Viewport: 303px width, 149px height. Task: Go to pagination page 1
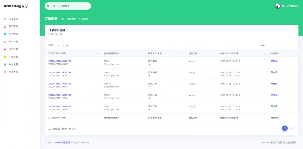285,128
